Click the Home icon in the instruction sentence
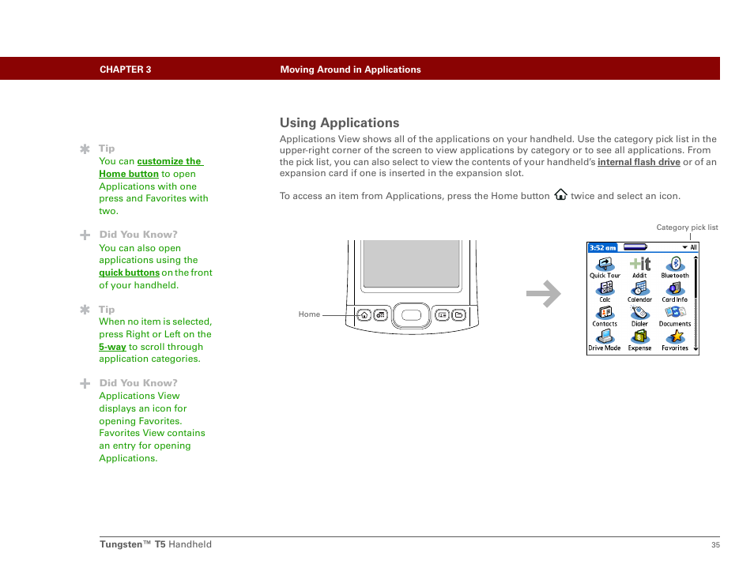Viewport: 754px width, 583px height. tap(560, 194)
